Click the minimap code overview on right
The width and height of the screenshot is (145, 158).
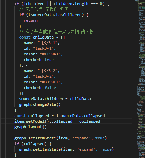coord(141,79)
